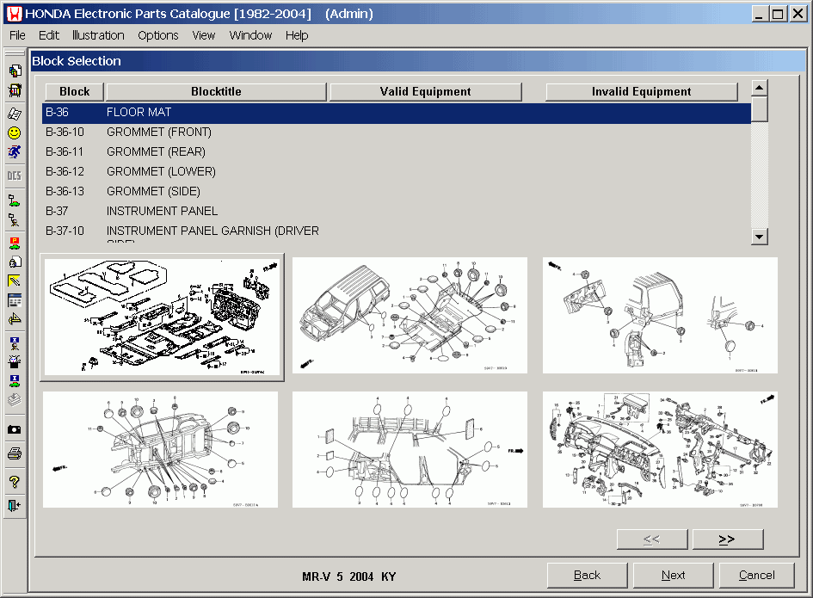Click the Cancel button

(x=756, y=575)
